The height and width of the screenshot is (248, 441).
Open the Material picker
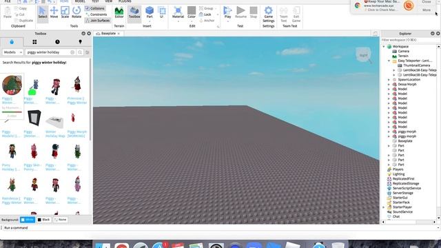click(178, 12)
